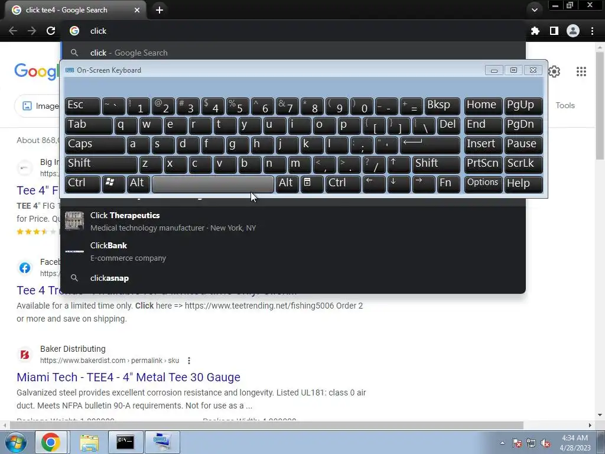Click the keyboard Help key

pos(523,184)
